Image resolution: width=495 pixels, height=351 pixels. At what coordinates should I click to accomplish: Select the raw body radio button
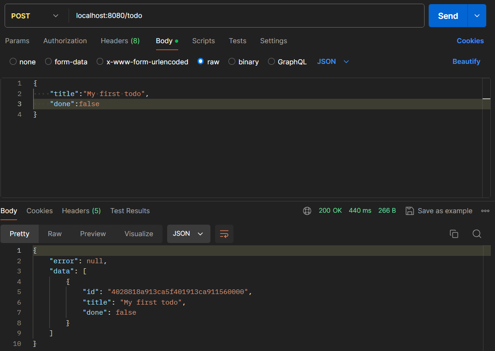[200, 62]
